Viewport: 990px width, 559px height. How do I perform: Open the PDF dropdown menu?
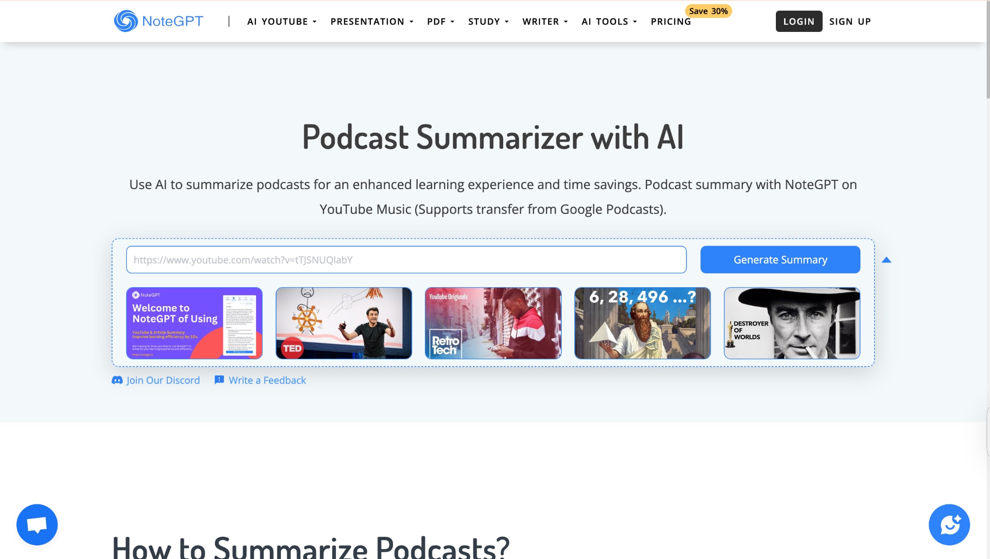(x=440, y=21)
